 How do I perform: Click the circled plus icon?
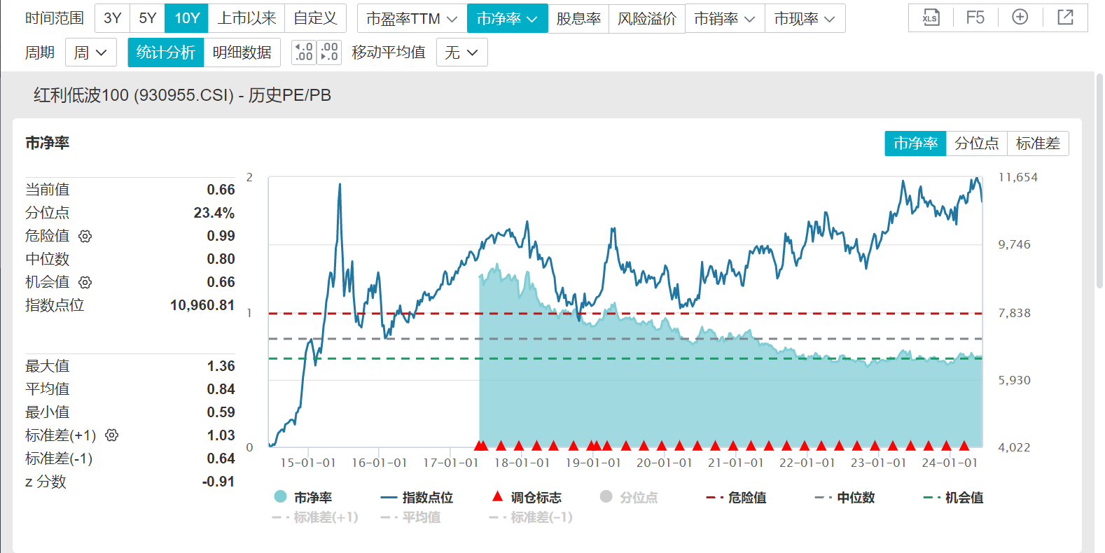[1020, 18]
